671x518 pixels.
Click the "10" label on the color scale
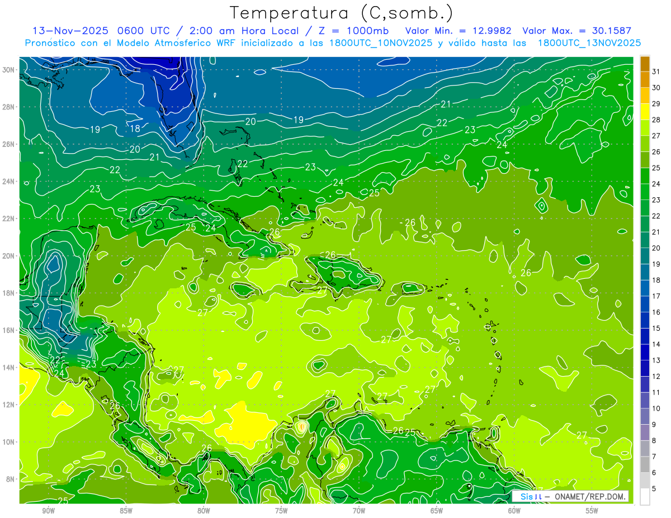click(x=656, y=408)
